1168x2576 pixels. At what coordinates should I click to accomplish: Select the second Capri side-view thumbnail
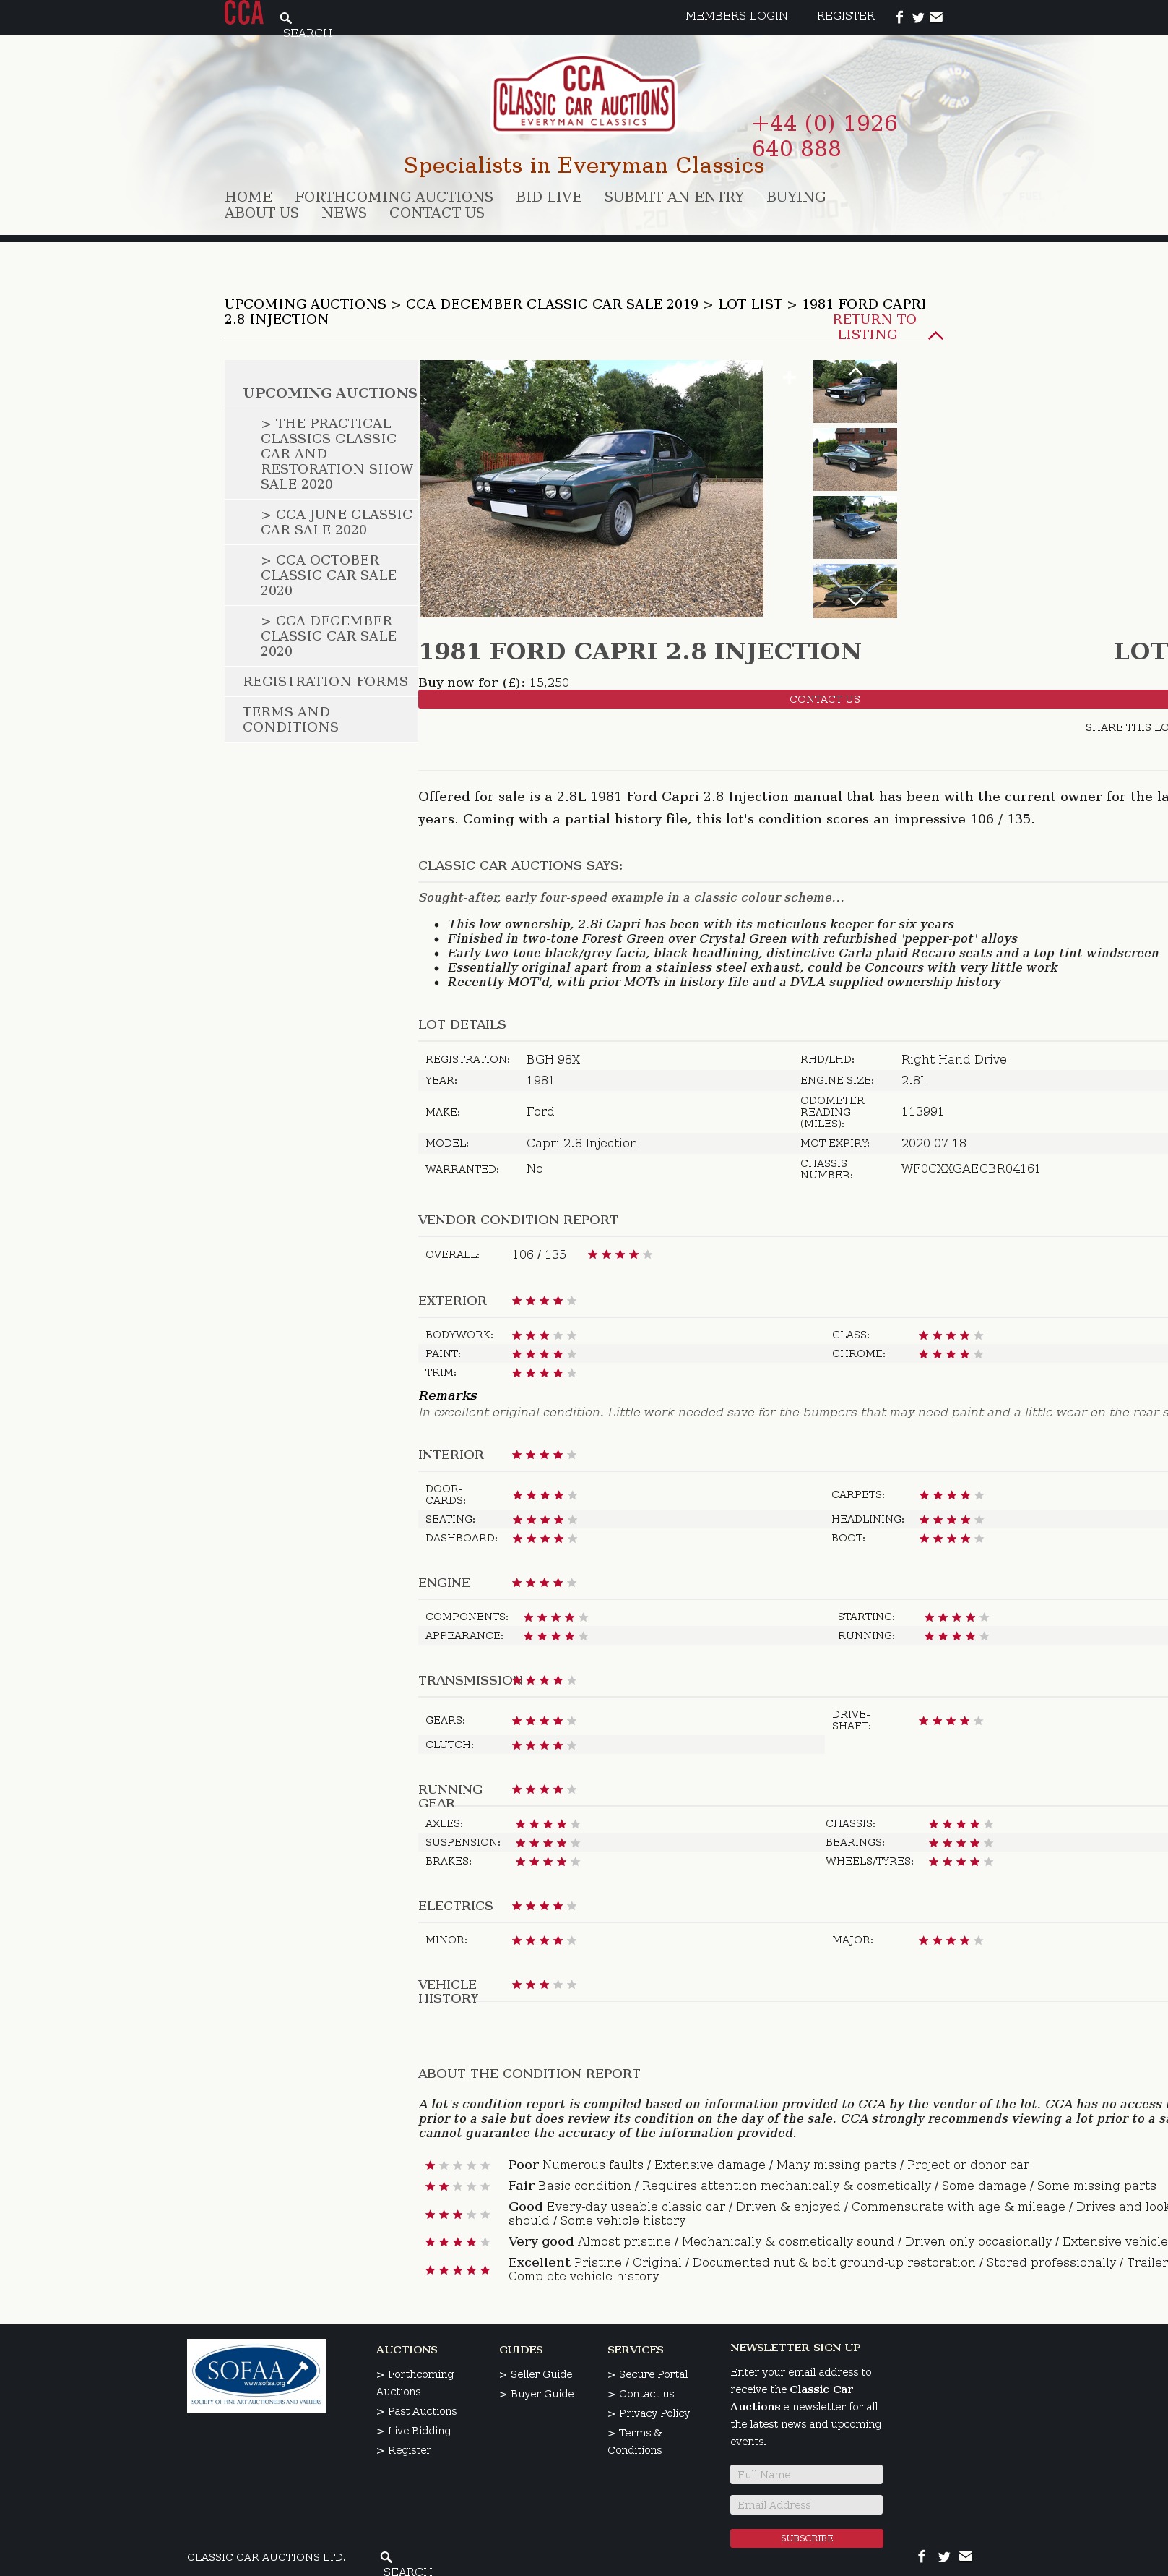tap(855, 459)
